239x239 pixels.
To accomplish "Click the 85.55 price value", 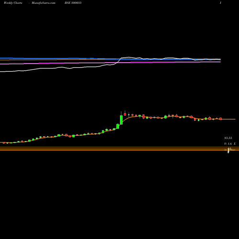I will click(x=228, y=138).
